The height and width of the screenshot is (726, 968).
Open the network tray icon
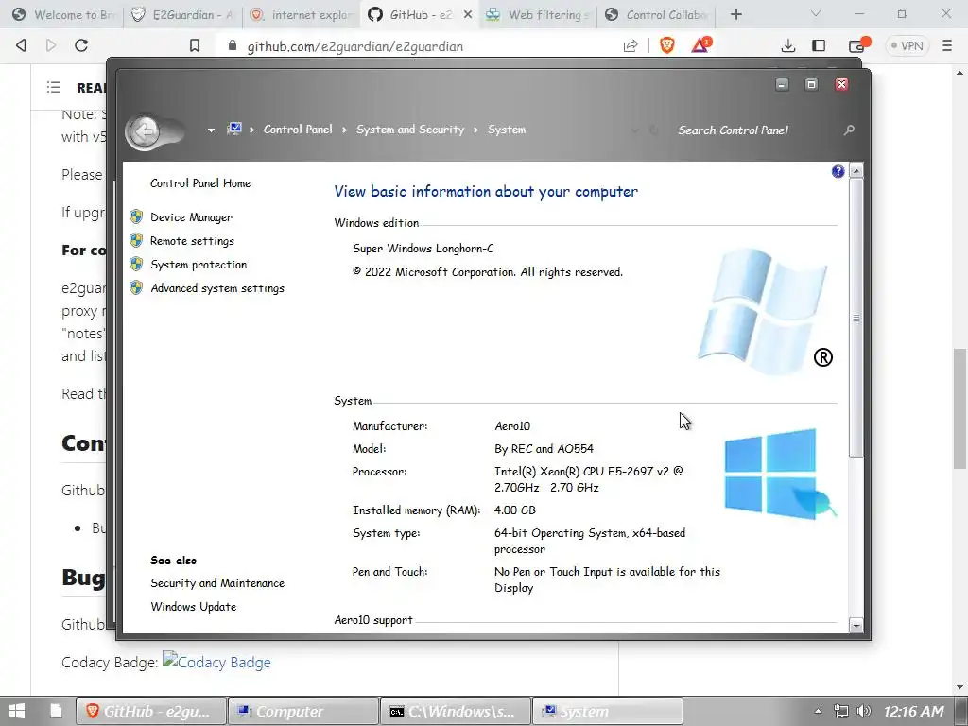pos(840,711)
